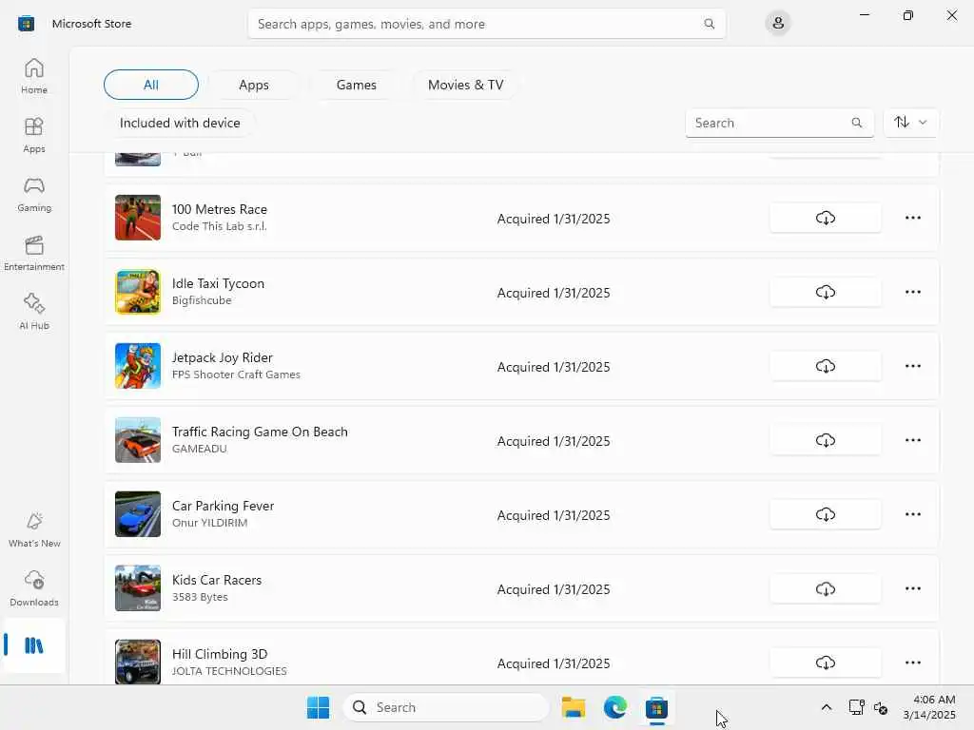This screenshot has width=974, height=730.
Task: Open Jetpack Joy Rider title link
Action: click(x=223, y=357)
